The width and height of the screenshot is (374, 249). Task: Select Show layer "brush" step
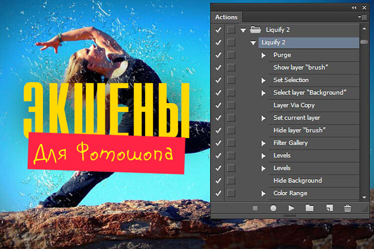(x=314, y=67)
